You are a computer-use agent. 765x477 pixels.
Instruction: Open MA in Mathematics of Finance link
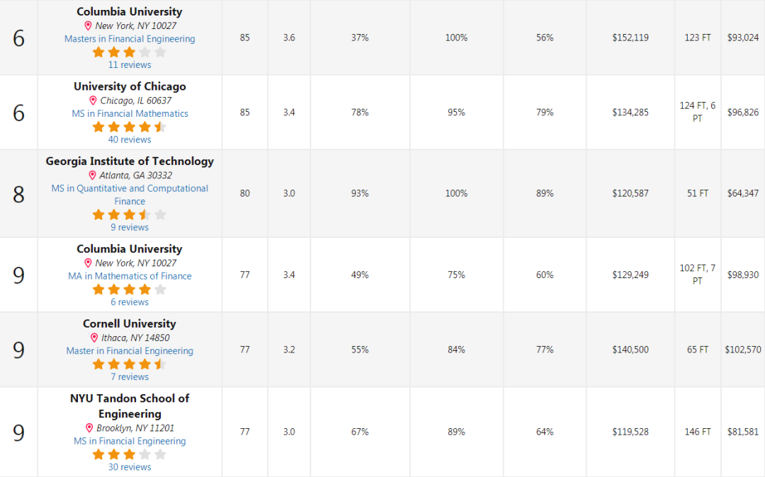click(x=130, y=276)
